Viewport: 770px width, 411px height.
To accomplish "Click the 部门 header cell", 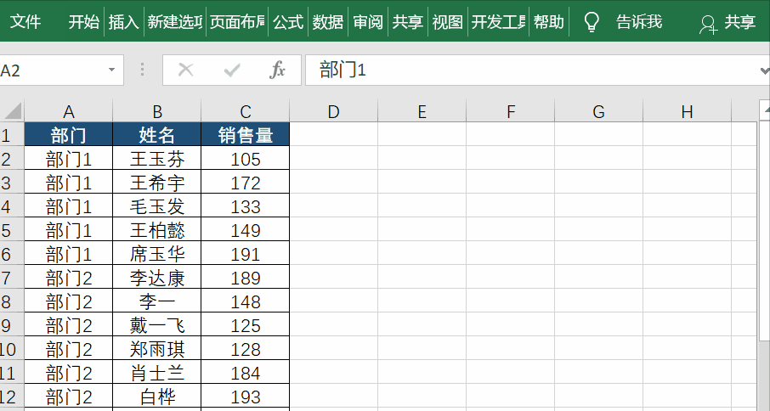I will coord(69,135).
